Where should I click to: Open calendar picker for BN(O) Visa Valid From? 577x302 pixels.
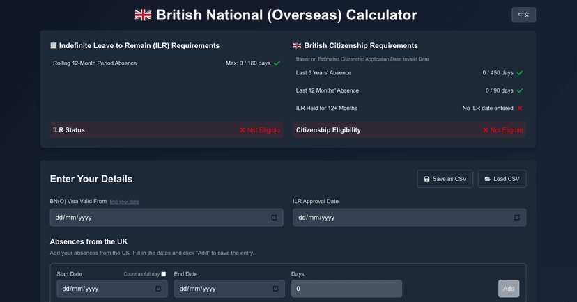[274, 218]
